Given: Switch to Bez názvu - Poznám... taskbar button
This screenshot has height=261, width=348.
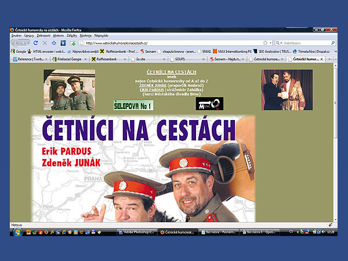Looking at the screenshot, I should click(x=219, y=232).
